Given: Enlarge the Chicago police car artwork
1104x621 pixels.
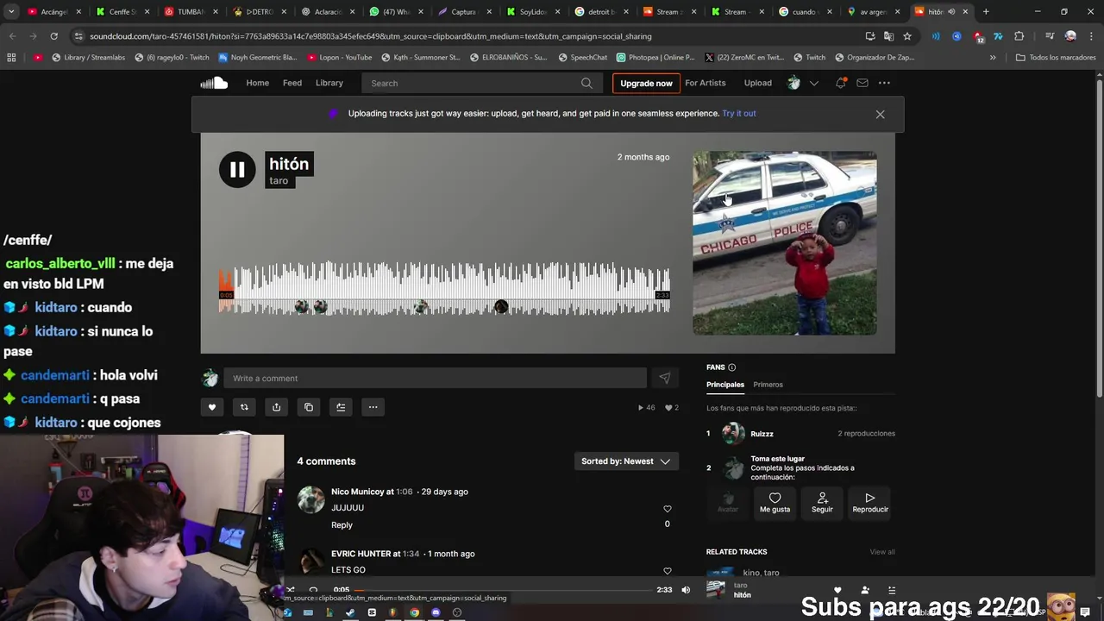Looking at the screenshot, I should (x=785, y=243).
